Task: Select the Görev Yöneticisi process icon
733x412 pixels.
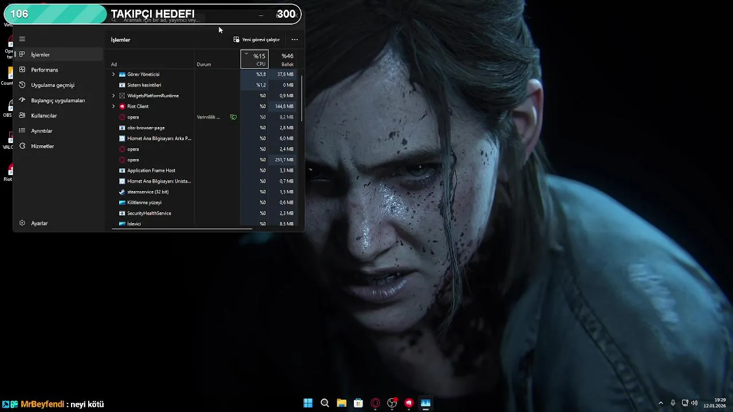Action: click(x=122, y=74)
